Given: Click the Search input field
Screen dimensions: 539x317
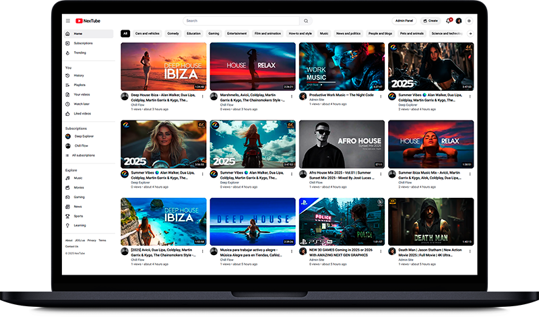Looking at the screenshot, I should [x=241, y=21].
